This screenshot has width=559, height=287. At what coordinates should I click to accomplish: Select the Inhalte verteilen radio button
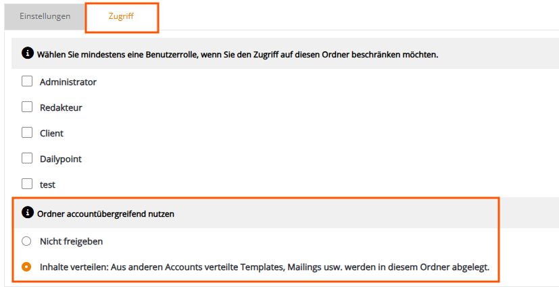[x=27, y=267]
